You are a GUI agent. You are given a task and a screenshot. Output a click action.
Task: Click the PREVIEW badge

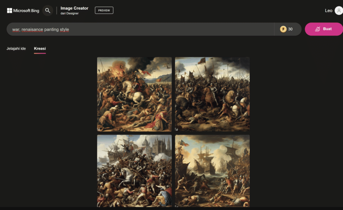click(104, 11)
